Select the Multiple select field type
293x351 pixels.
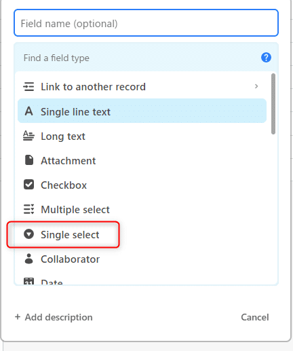(142, 210)
